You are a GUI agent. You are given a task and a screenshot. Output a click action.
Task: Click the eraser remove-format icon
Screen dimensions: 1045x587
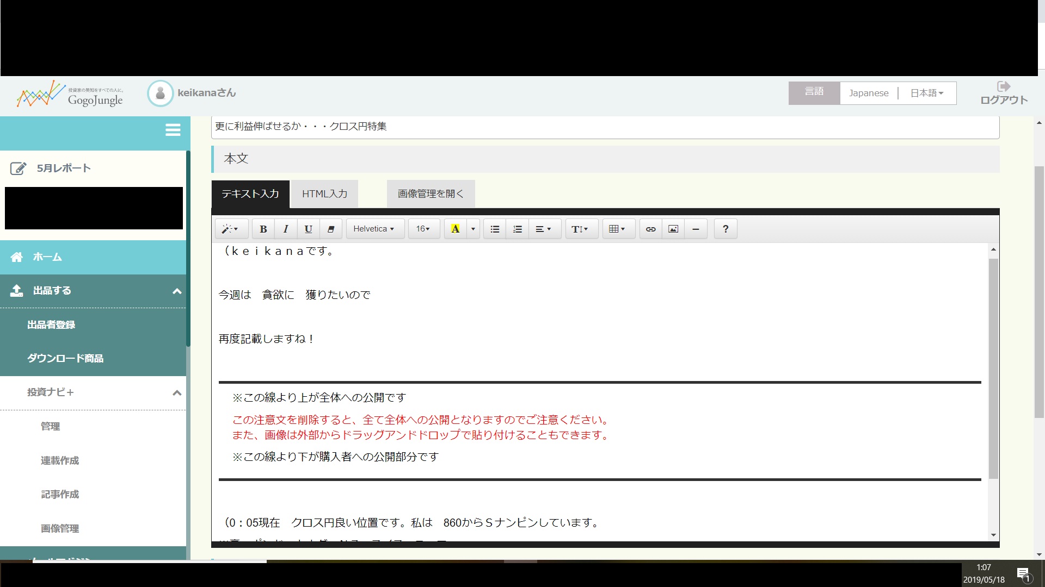point(330,229)
